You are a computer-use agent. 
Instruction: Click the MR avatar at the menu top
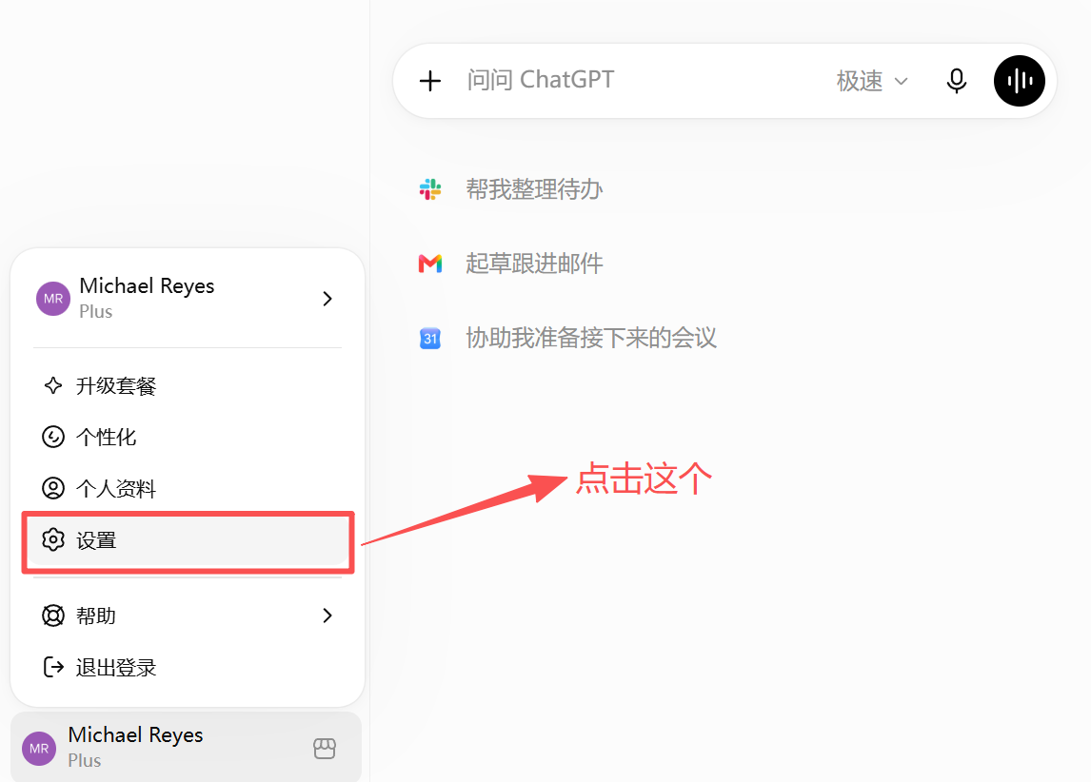(x=53, y=299)
